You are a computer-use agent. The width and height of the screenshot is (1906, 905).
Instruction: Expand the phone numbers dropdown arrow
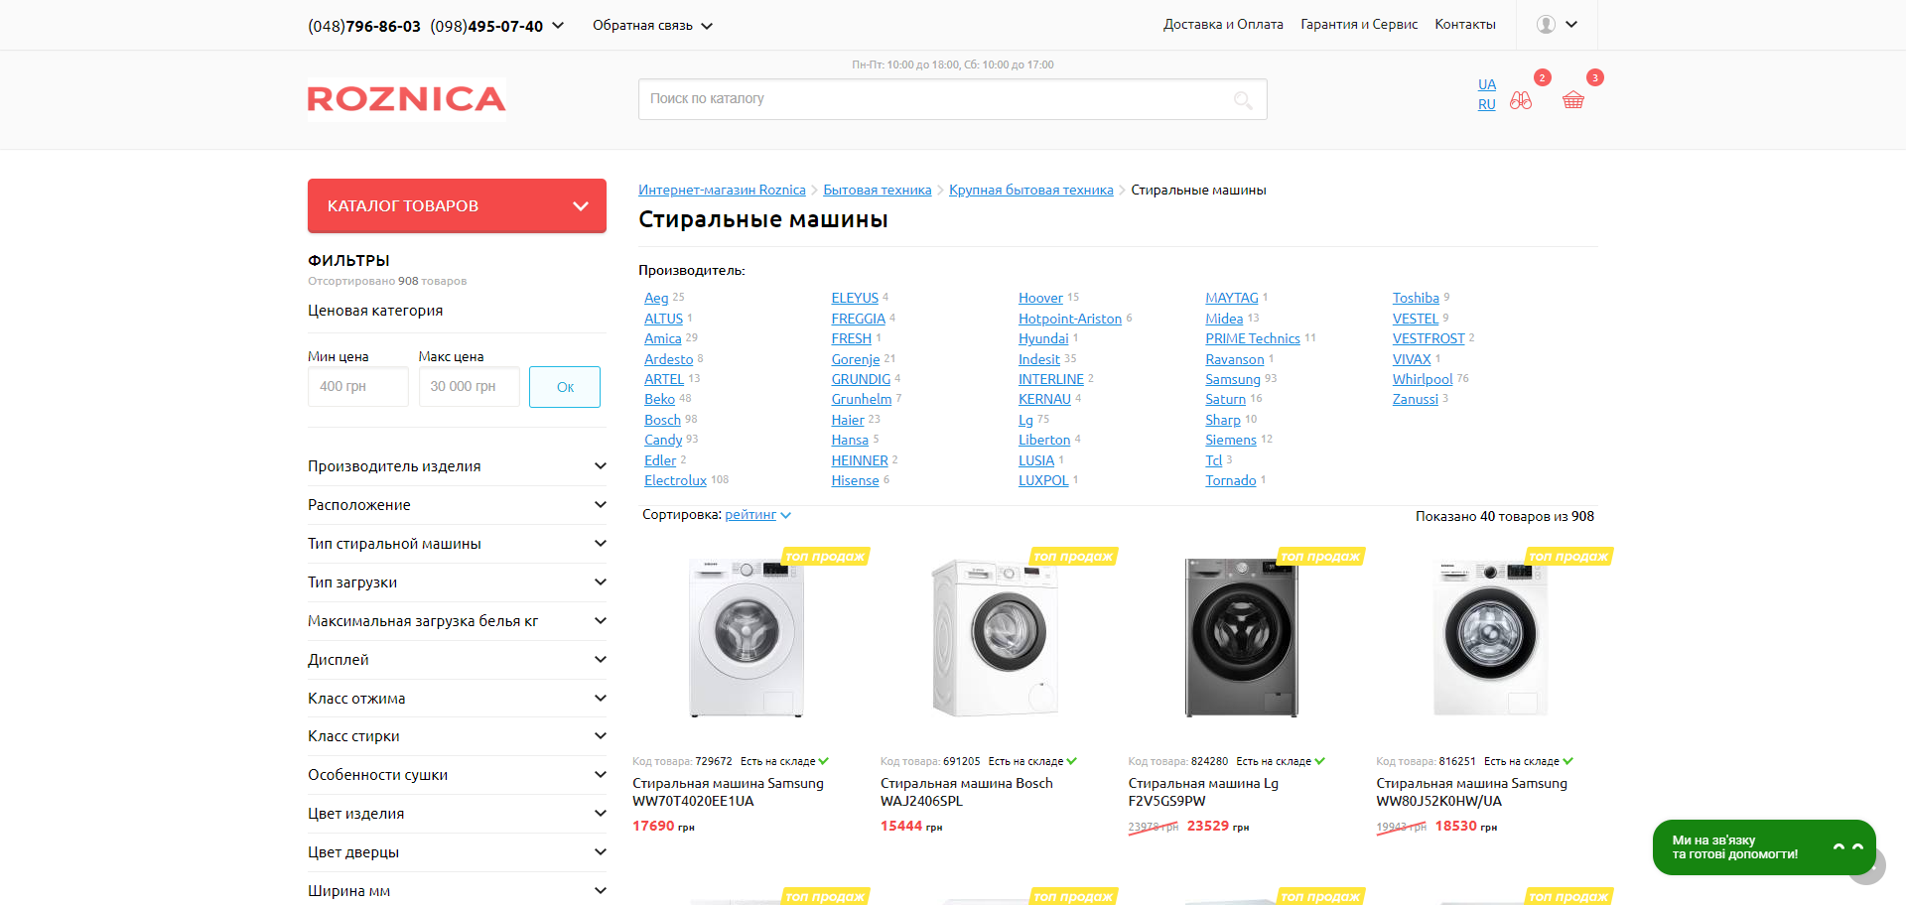pos(558,26)
